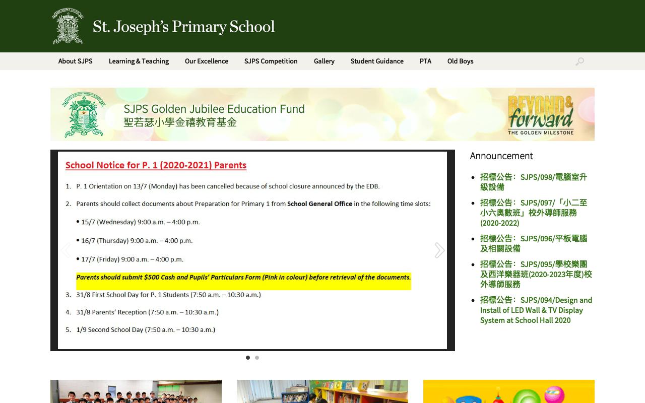645x403 pixels.
Task: Select Gallery in the navigation bar
Action: pyautogui.click(x=324, y=61)
